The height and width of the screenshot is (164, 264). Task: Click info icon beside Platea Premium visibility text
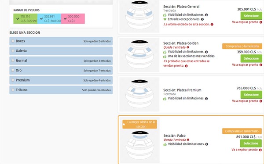click(206, 99)
